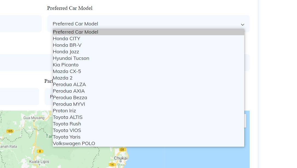Screen dimensions: 297x168
Task: Pick Honda Jazz in dropdown list
Action: tap(66, 52)
